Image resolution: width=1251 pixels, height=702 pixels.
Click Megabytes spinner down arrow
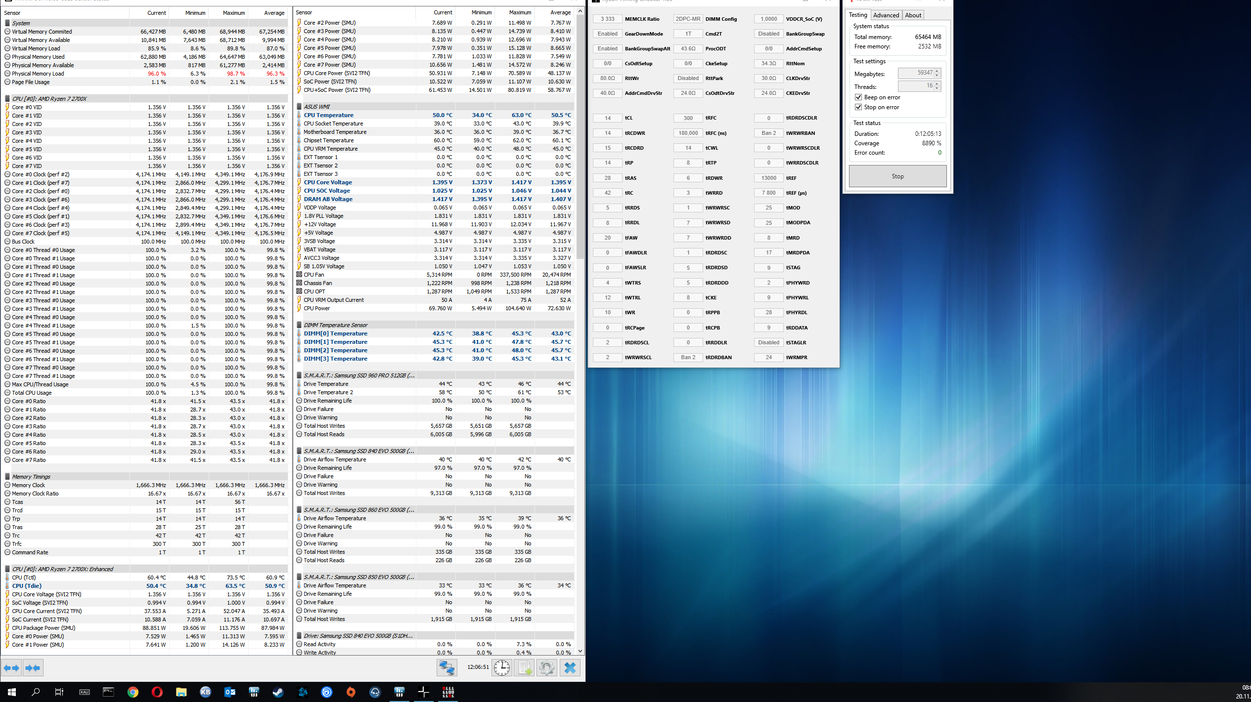coord(937,76)
